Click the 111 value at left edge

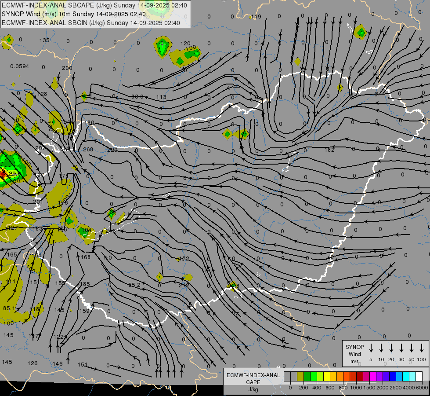tap(11, 282)
